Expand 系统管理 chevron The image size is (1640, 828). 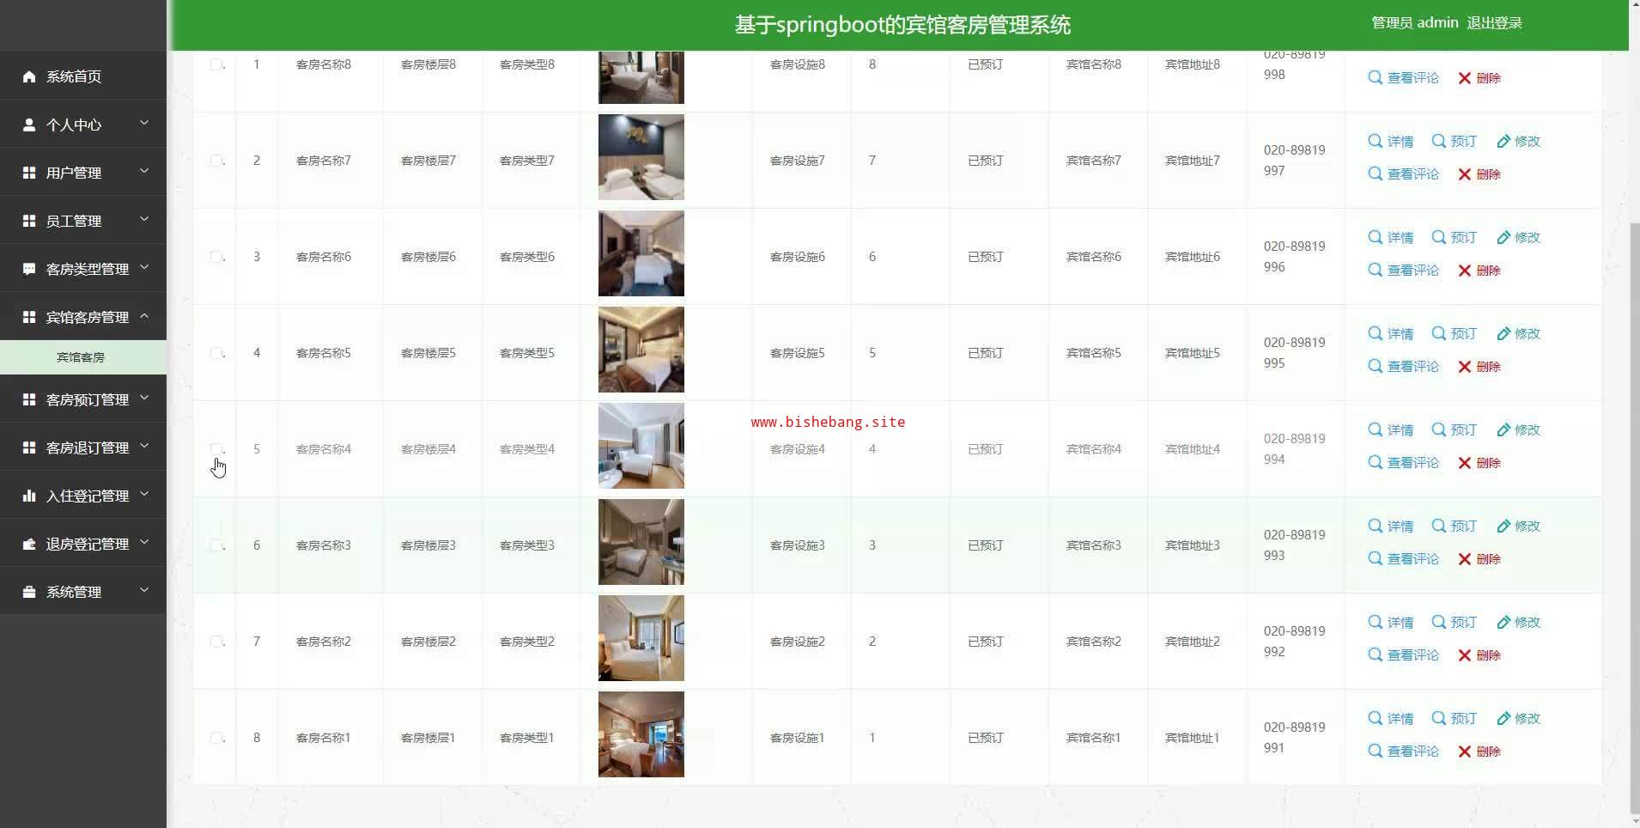(x=144, y=591)
